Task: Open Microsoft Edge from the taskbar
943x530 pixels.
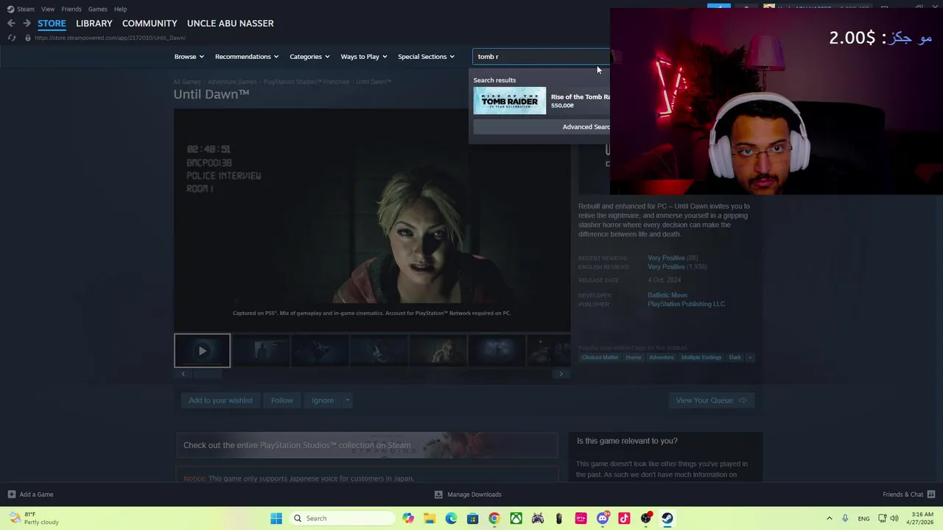Action: (451, 518)
